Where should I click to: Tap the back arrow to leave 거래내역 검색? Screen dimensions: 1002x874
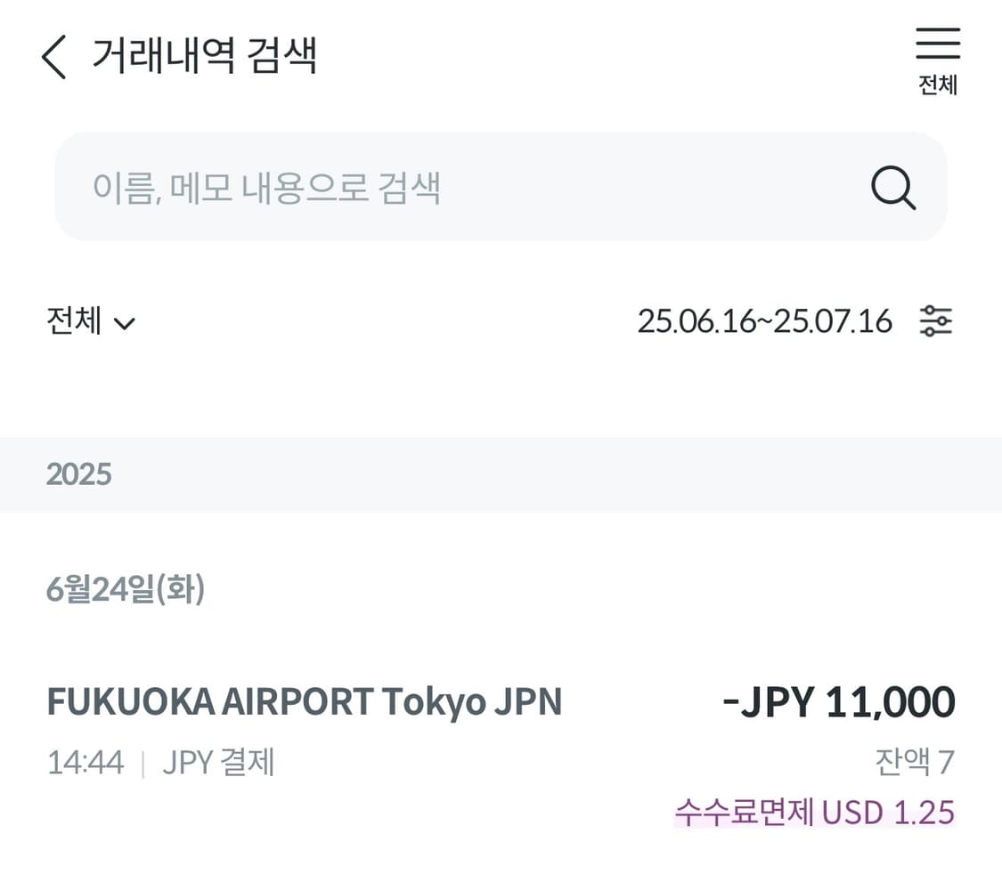pyautogui.click(x=53, y=55)
